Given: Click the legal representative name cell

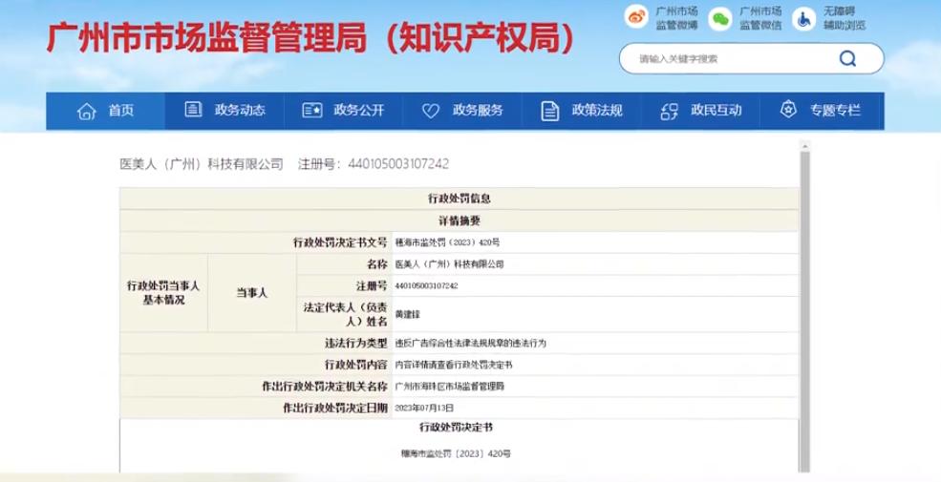Looking at the screenshot, I should pos(407,314).
